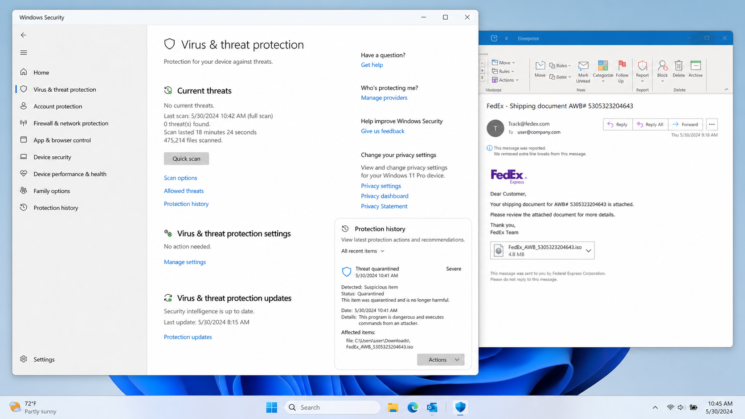
Task: Switch to Outlook from the taskbar
Action: [x=432, y=407]
